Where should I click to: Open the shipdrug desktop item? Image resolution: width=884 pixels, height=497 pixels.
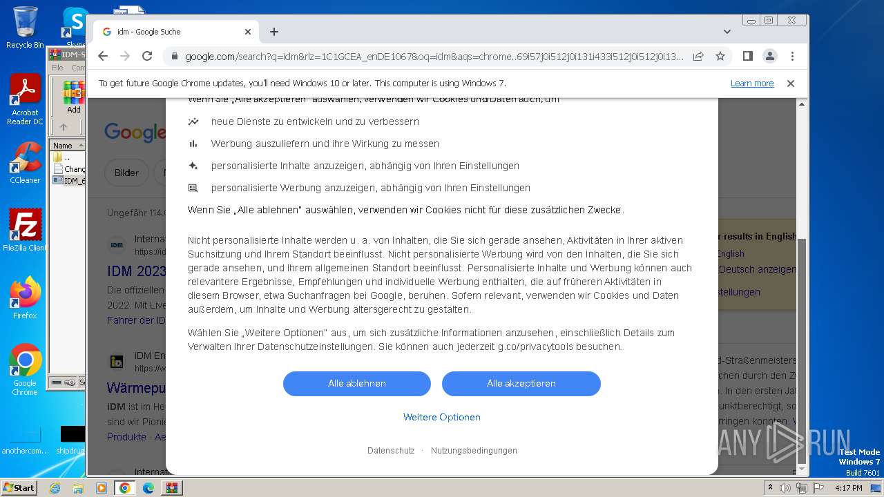(x=72, y=441)
